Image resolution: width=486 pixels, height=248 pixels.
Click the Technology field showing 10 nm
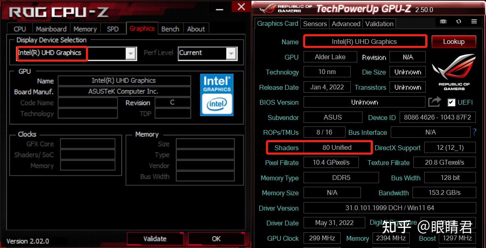click(x=327, y=72)
